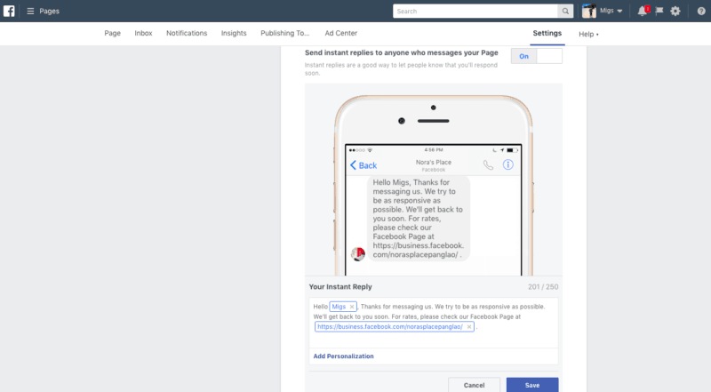Go to the Page tab

[x=113, y=33]
